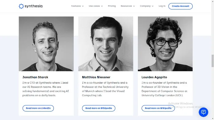Open Jonathan Starck's Read more on LinkedIn
Viewport: 214px width, 120px height.
click(38, 108)
